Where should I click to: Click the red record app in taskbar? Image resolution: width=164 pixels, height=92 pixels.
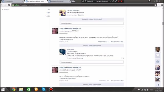51,89
